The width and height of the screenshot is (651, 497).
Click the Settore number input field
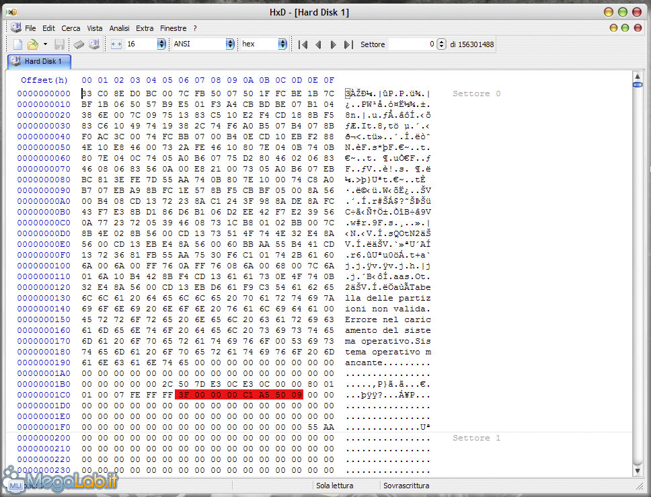click(412, 44)
